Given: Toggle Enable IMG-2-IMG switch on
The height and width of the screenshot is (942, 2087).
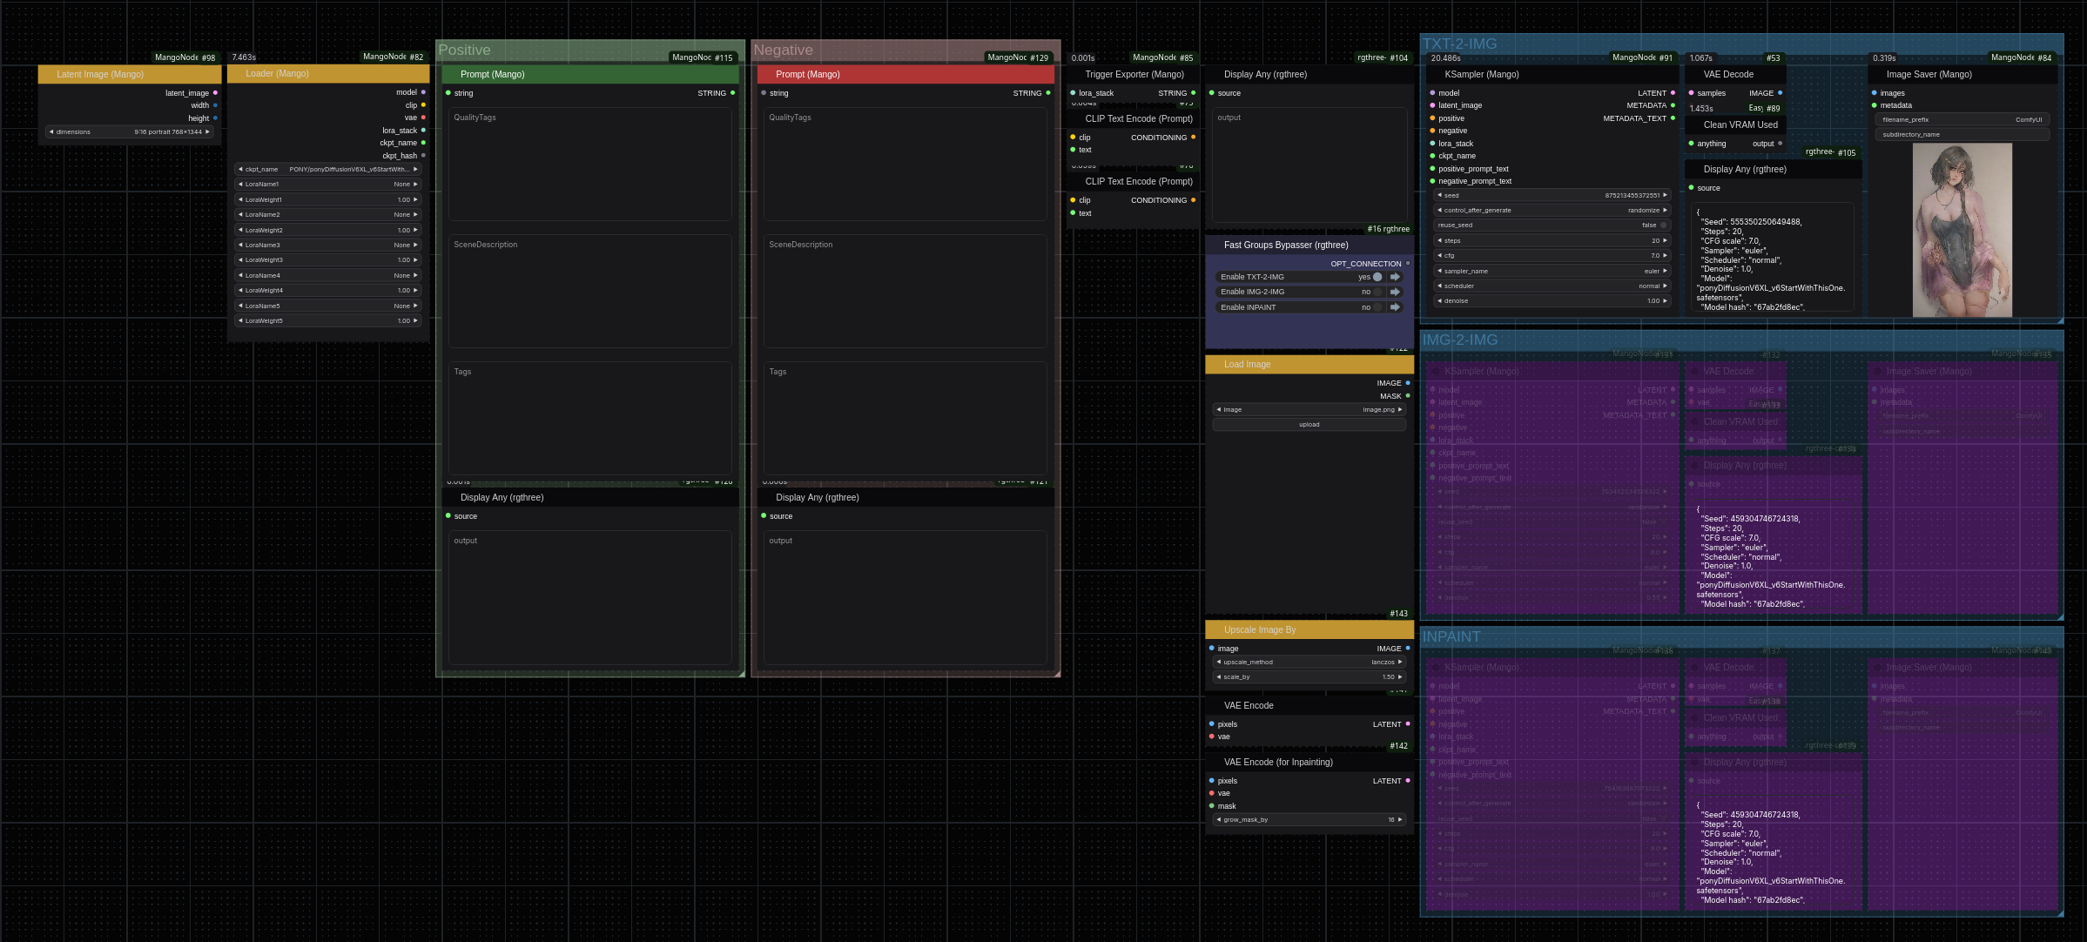Looking at the screenshot, I should coord(1377,292).
